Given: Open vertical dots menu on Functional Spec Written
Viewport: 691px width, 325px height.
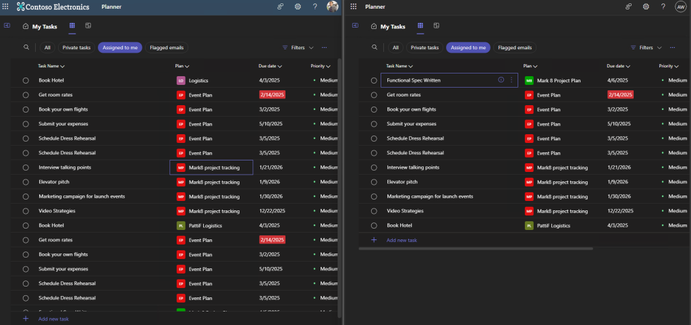Looking at the screenshot, I should (512, 80).
